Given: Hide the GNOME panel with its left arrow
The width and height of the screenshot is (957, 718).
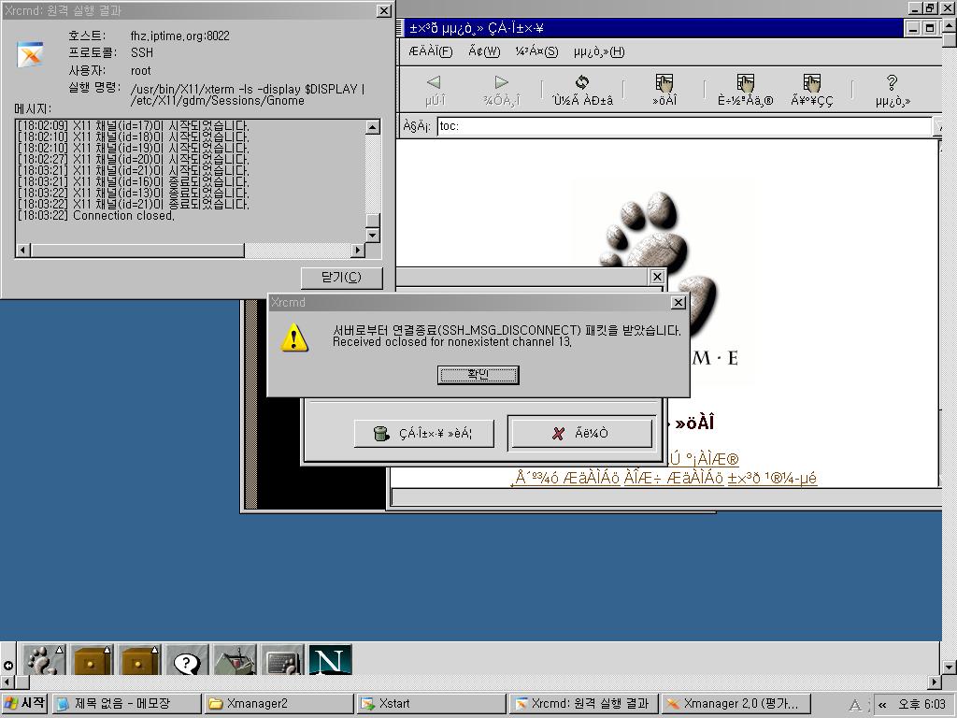Looking at the screenshot, I should coord(7,666).
